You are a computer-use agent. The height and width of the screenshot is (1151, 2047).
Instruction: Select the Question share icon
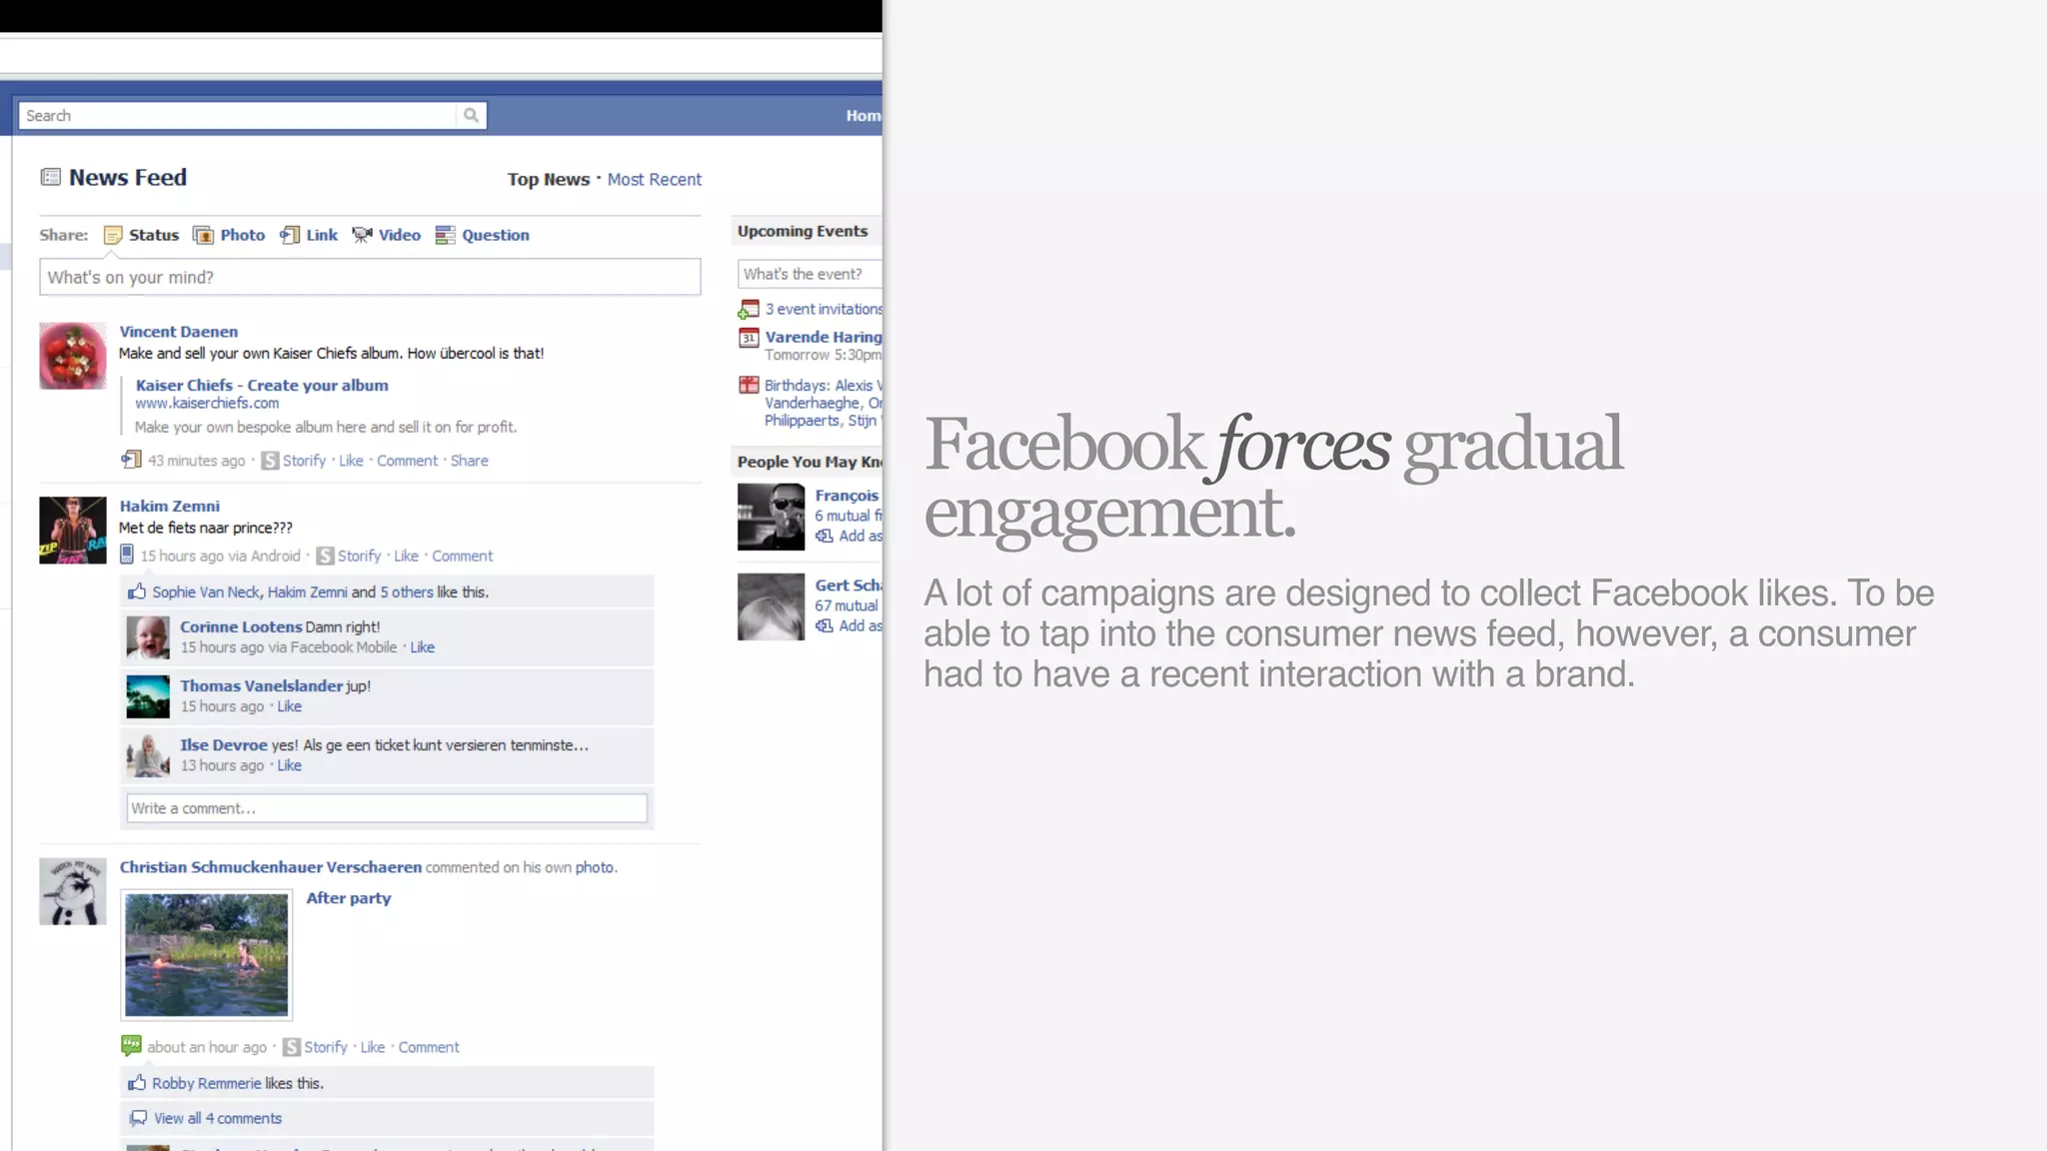445,235
